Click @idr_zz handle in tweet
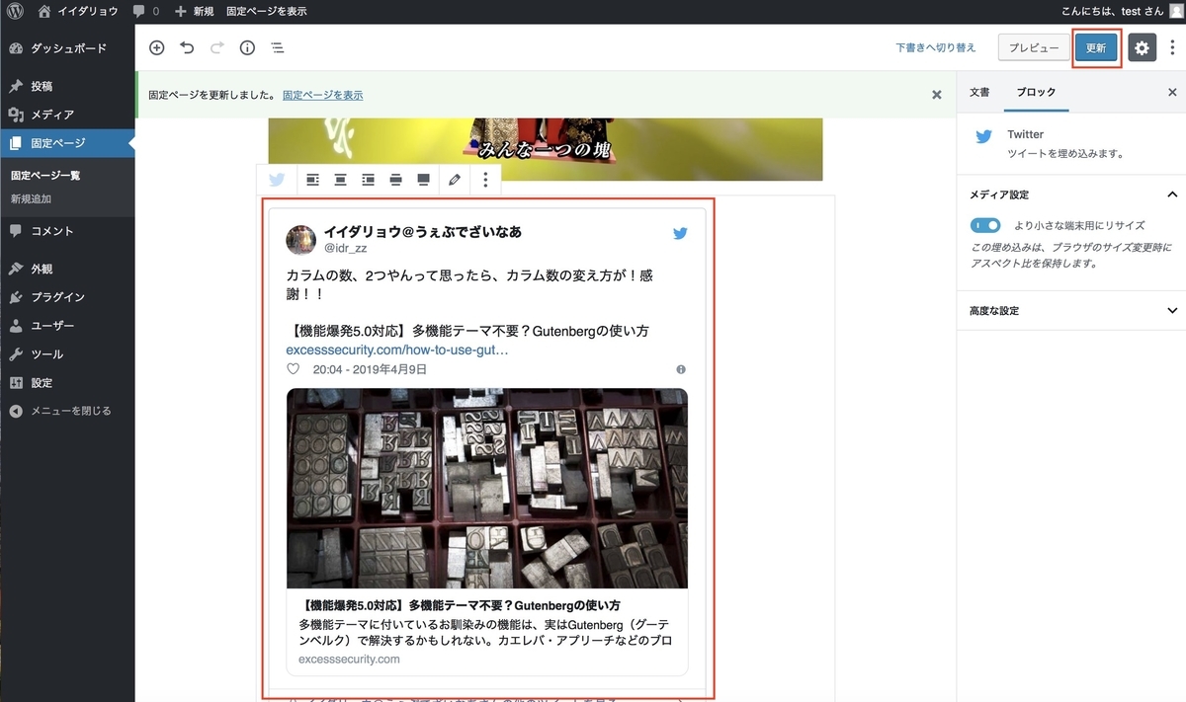This screenshot has height=702, width=1186. coord(345,249)
